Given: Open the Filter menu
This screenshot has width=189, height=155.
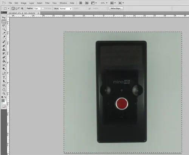Looking at the screenshot, I should click(x=47, y=3).
